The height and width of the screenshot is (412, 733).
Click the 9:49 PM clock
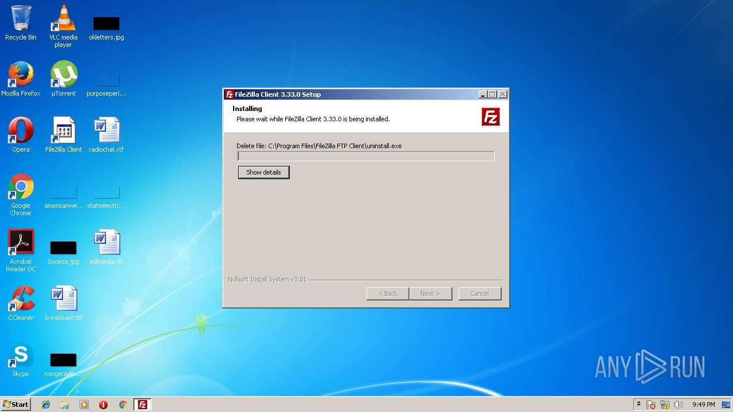[703, 405]
